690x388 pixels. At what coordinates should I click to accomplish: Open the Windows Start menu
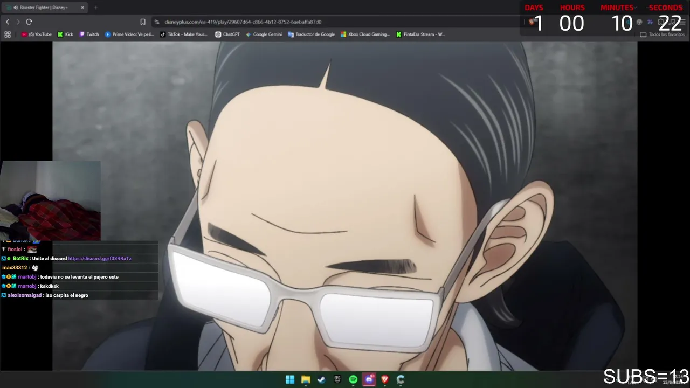(290, 379)
